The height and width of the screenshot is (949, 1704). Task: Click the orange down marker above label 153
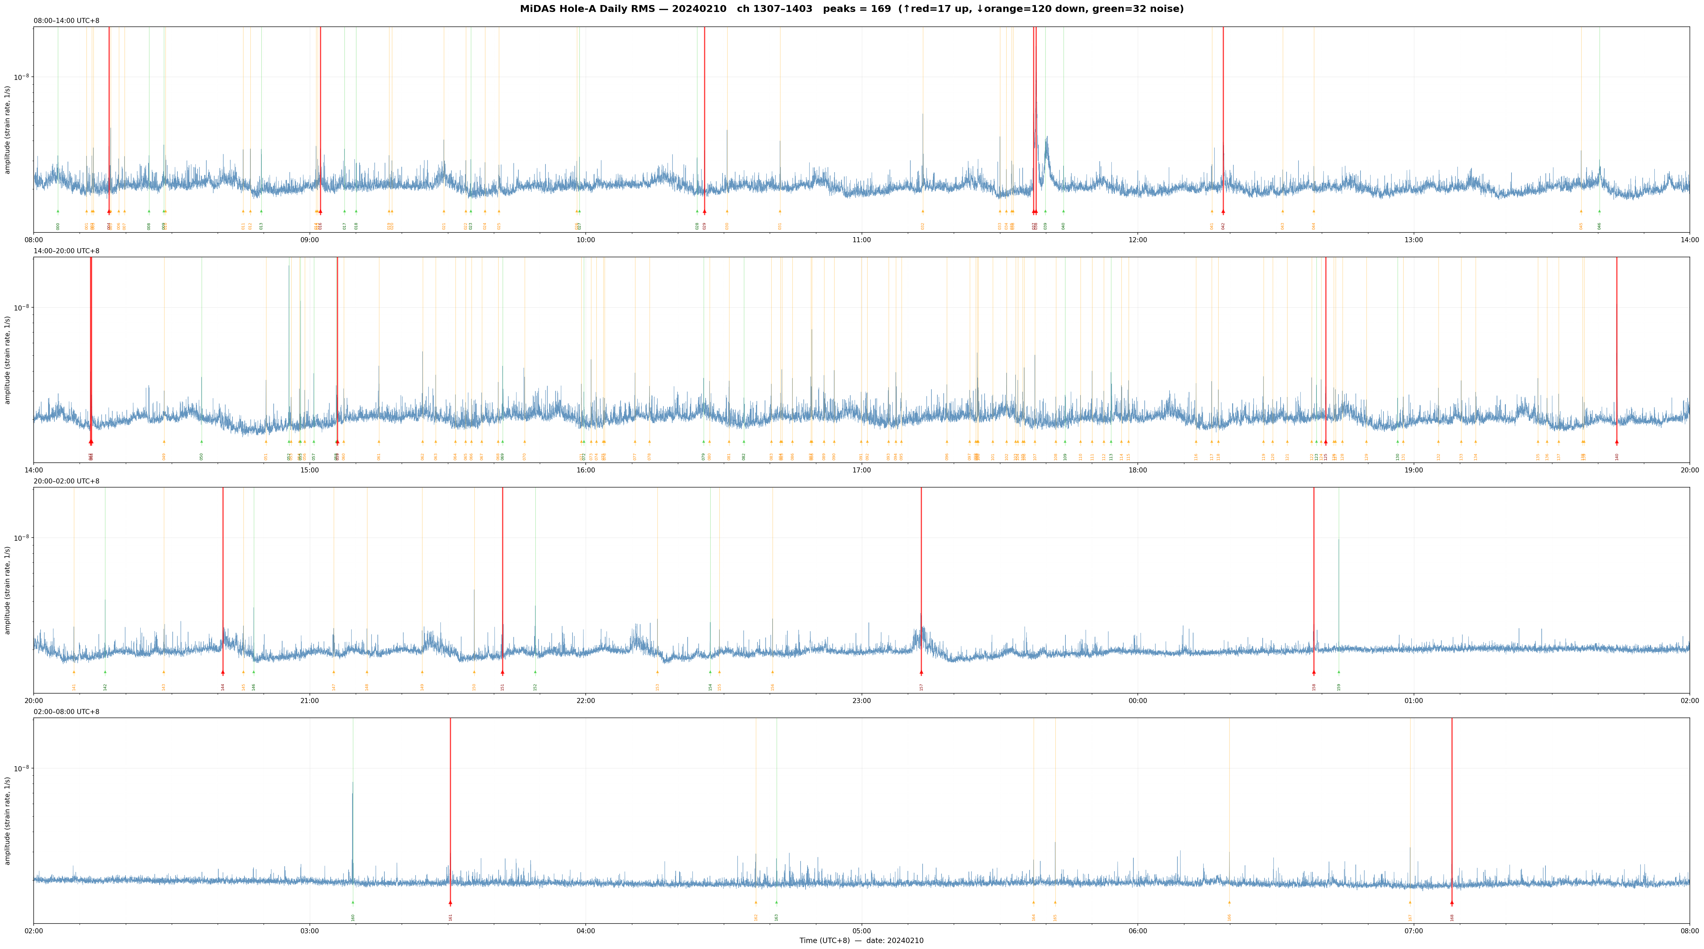pyautogui.click(x=657, y=672)
